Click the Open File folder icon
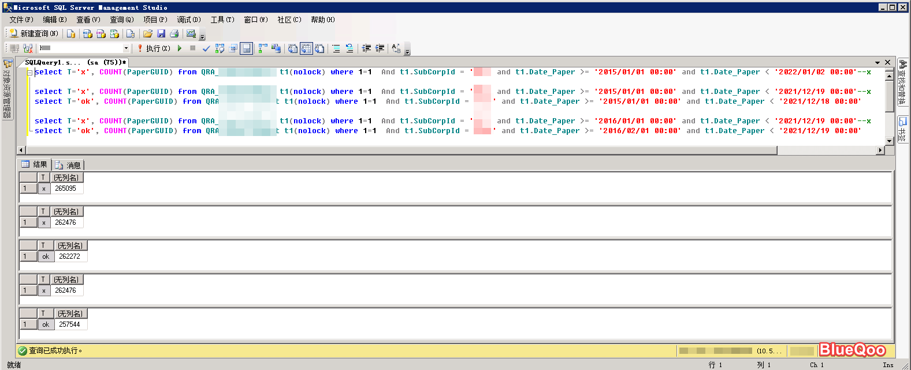 148,33
